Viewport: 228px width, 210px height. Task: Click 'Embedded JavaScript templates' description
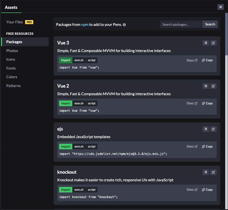(84, 137)
